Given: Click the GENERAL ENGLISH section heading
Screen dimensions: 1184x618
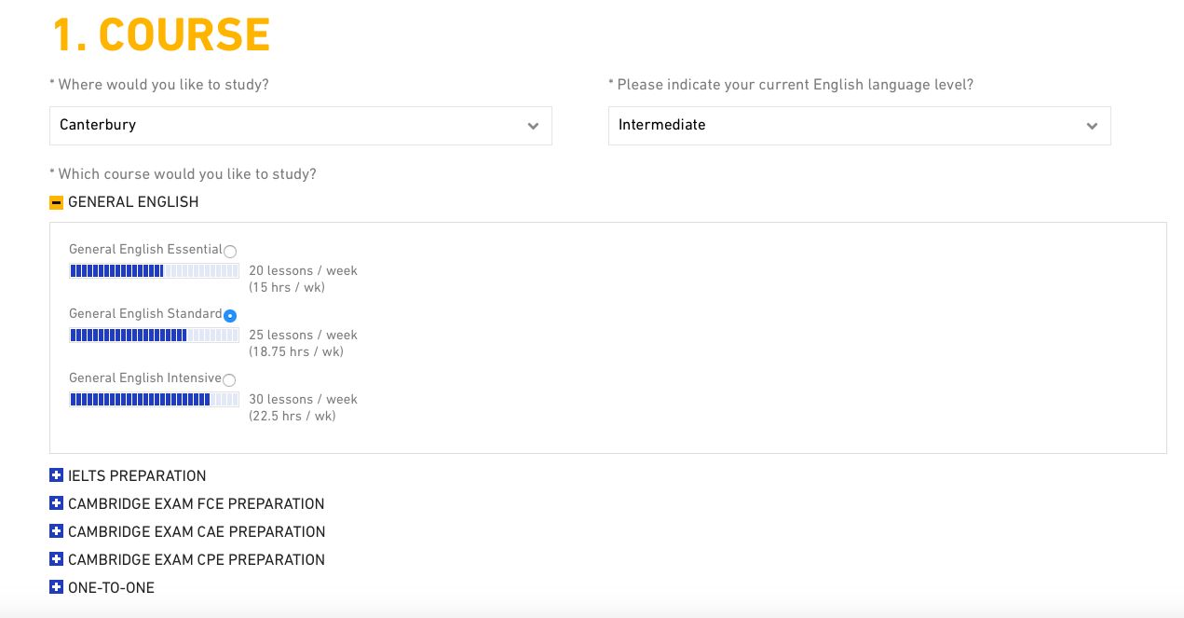Looking at the screenshot, I should coord(133,202).
